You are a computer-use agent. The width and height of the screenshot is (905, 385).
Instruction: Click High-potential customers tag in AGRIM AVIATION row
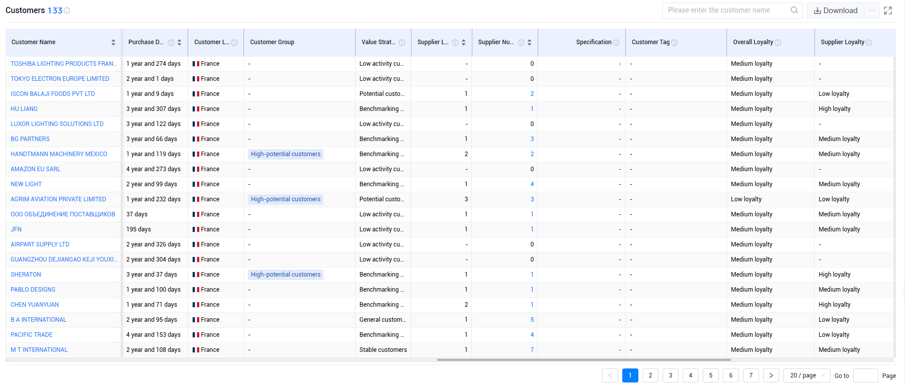[286, 199]
